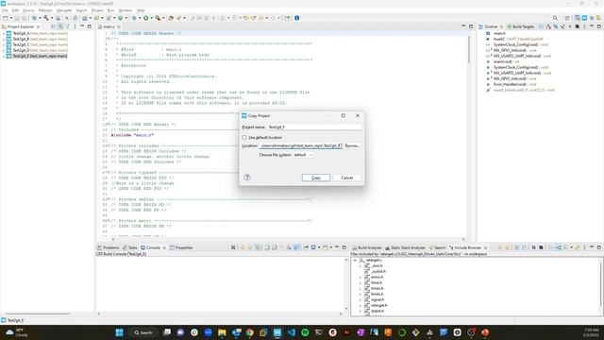Open Chrome from the taskbar
604x340 pixels.
coord(249,332)
